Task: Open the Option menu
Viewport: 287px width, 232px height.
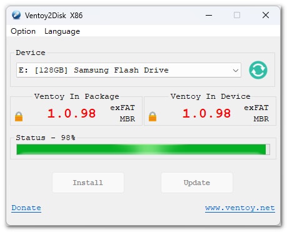Action: pos(23,31)
